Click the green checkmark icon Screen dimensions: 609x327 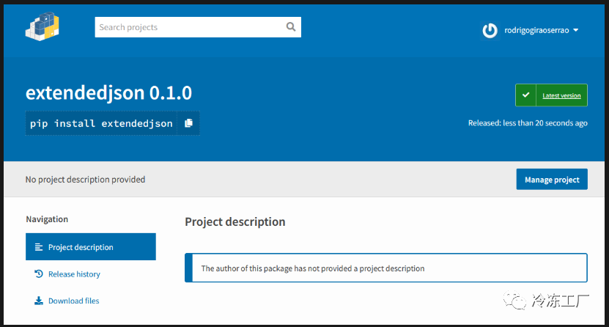[525, 95]
